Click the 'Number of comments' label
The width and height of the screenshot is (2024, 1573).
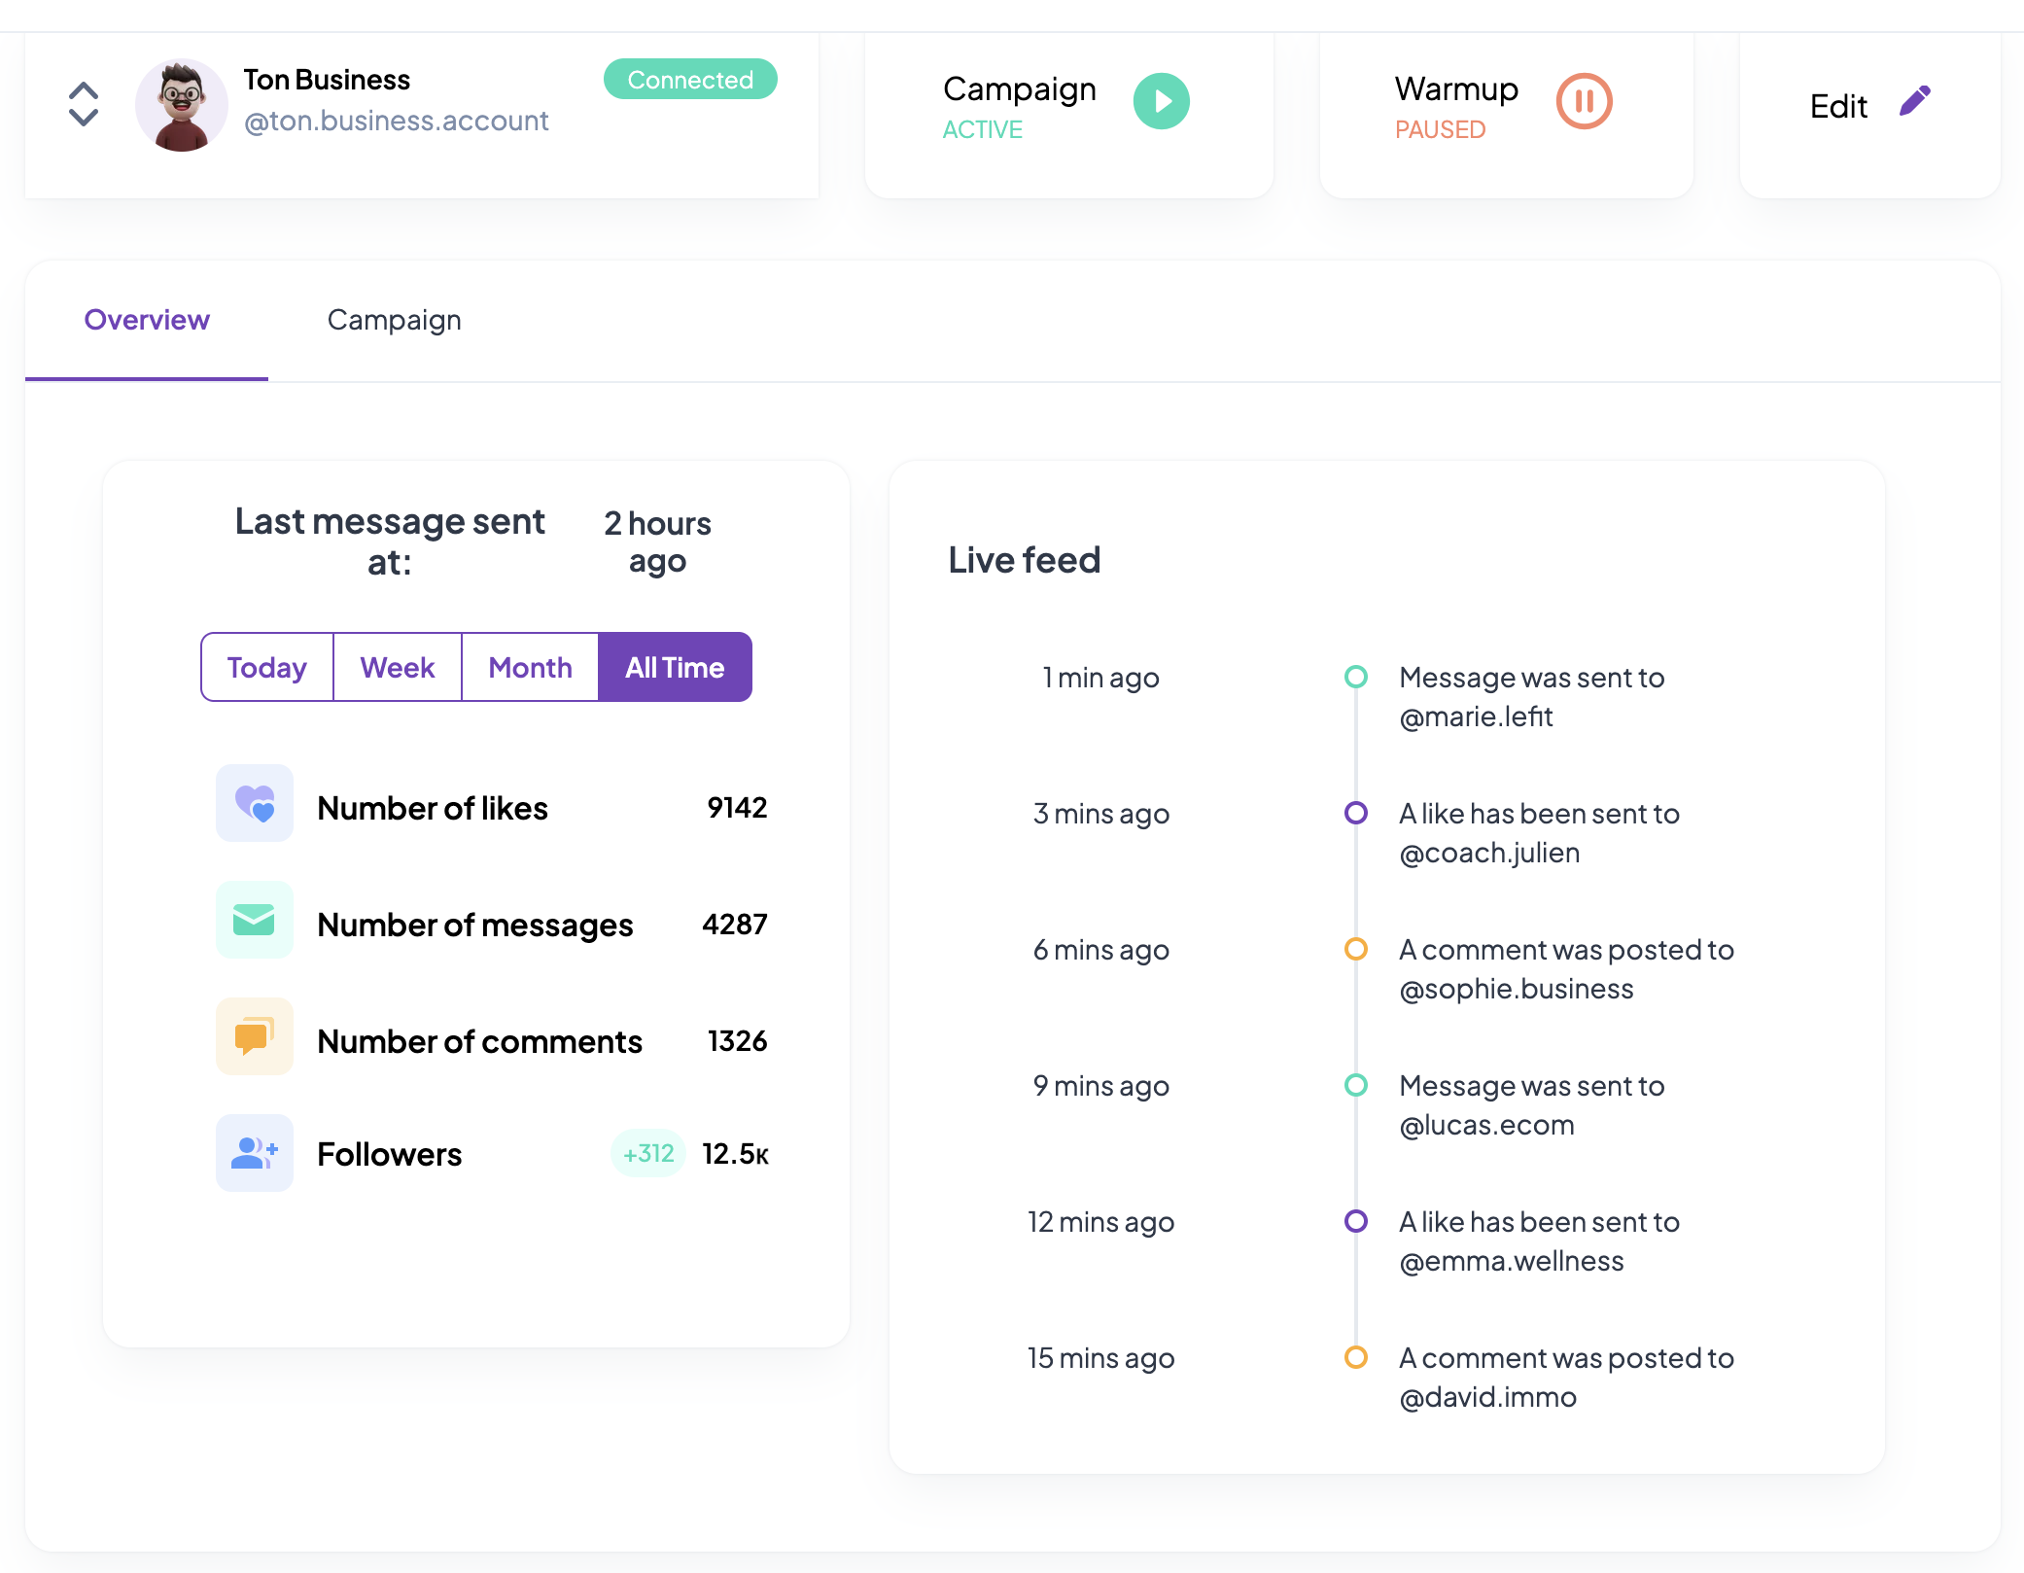click(x=480, y=1041)
